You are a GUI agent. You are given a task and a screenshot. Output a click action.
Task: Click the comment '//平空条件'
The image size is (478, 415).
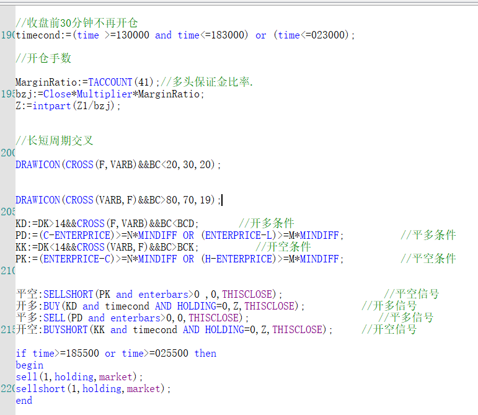(x=428, y=259)
